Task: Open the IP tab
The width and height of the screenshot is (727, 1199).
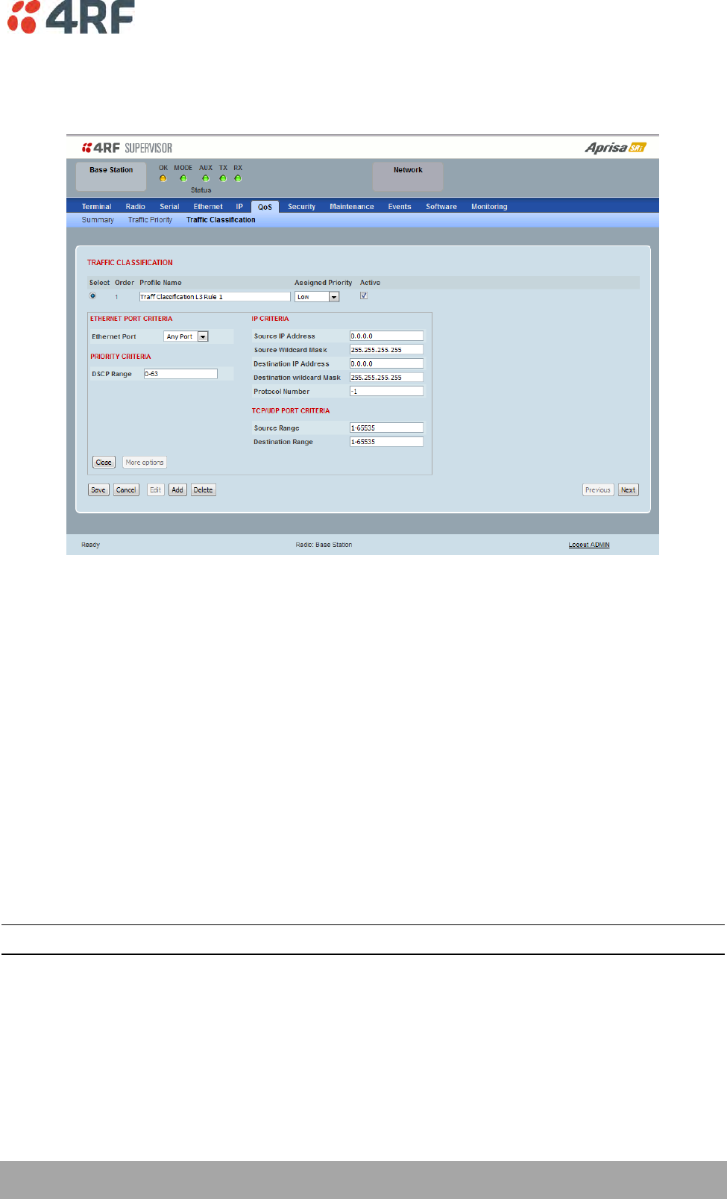Action: point(239,207)
